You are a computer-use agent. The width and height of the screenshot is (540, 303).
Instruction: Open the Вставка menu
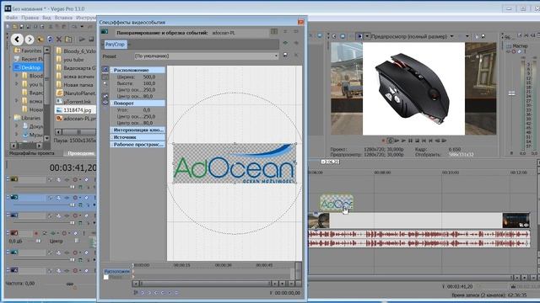(64, 17)
